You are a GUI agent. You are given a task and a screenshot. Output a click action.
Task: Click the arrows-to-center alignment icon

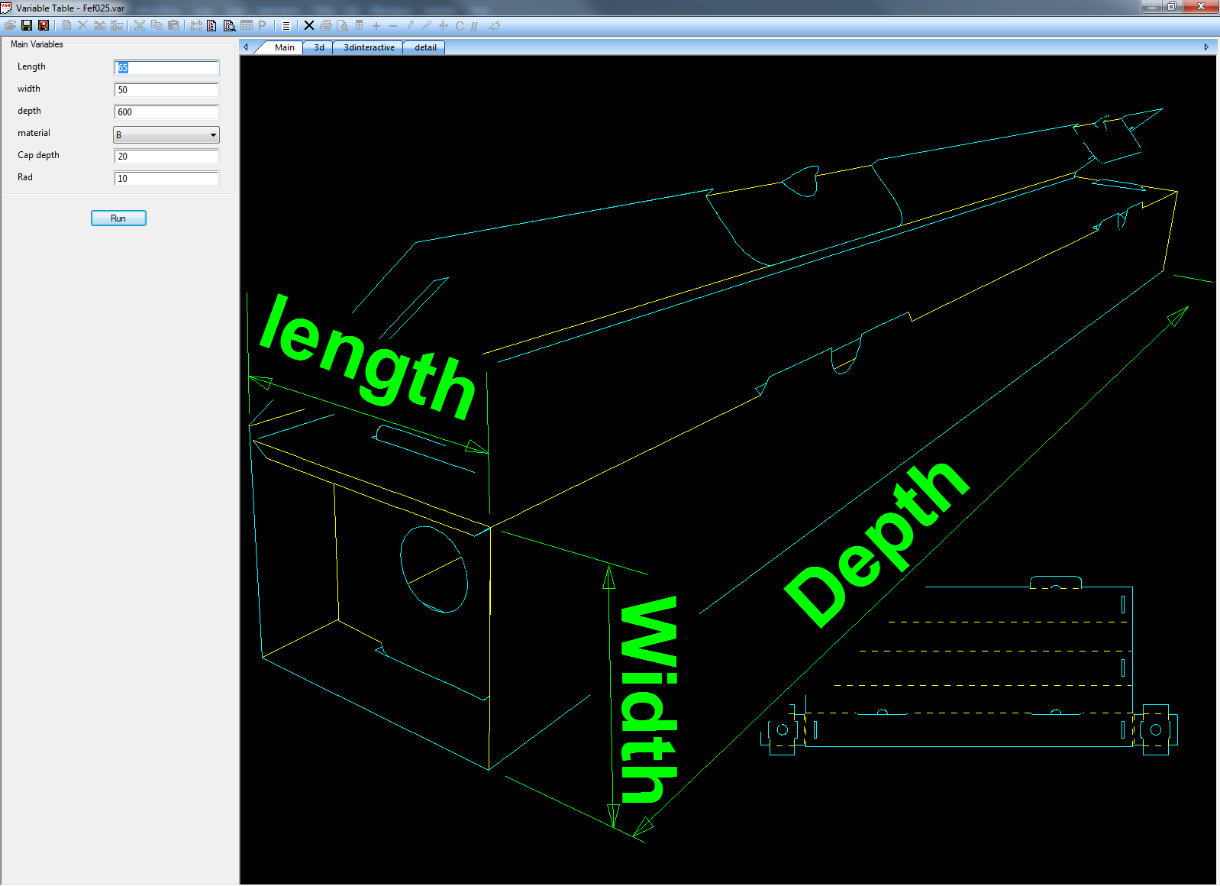click(443, 25)
